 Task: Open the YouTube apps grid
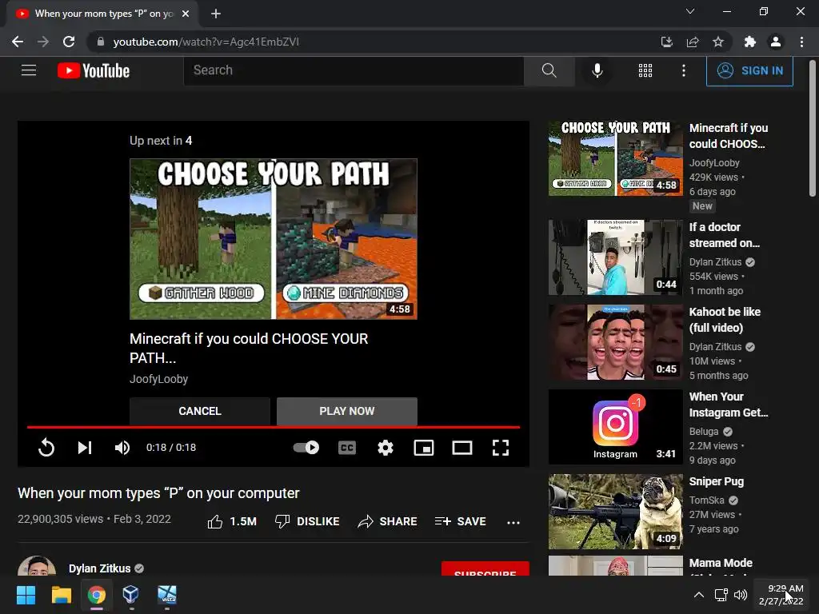click(x=645, y=70)
